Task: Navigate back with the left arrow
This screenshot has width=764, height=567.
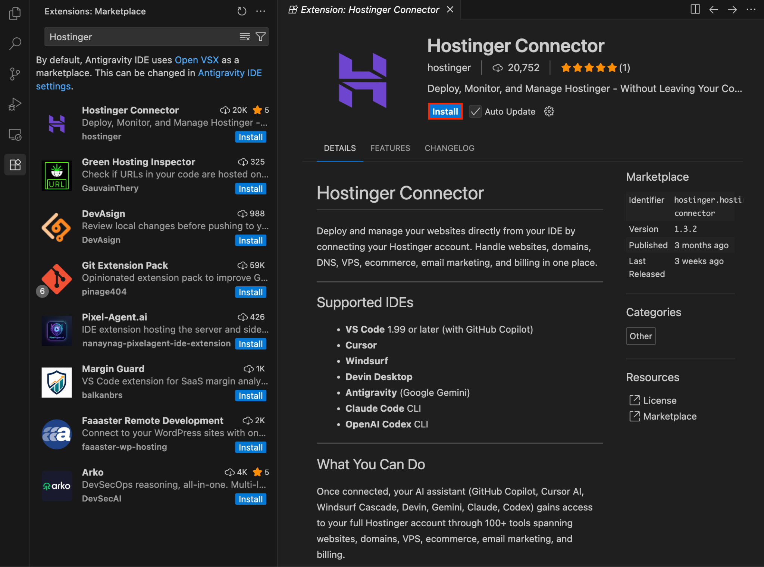Action: pyautogui.click(x=714, y=9)
